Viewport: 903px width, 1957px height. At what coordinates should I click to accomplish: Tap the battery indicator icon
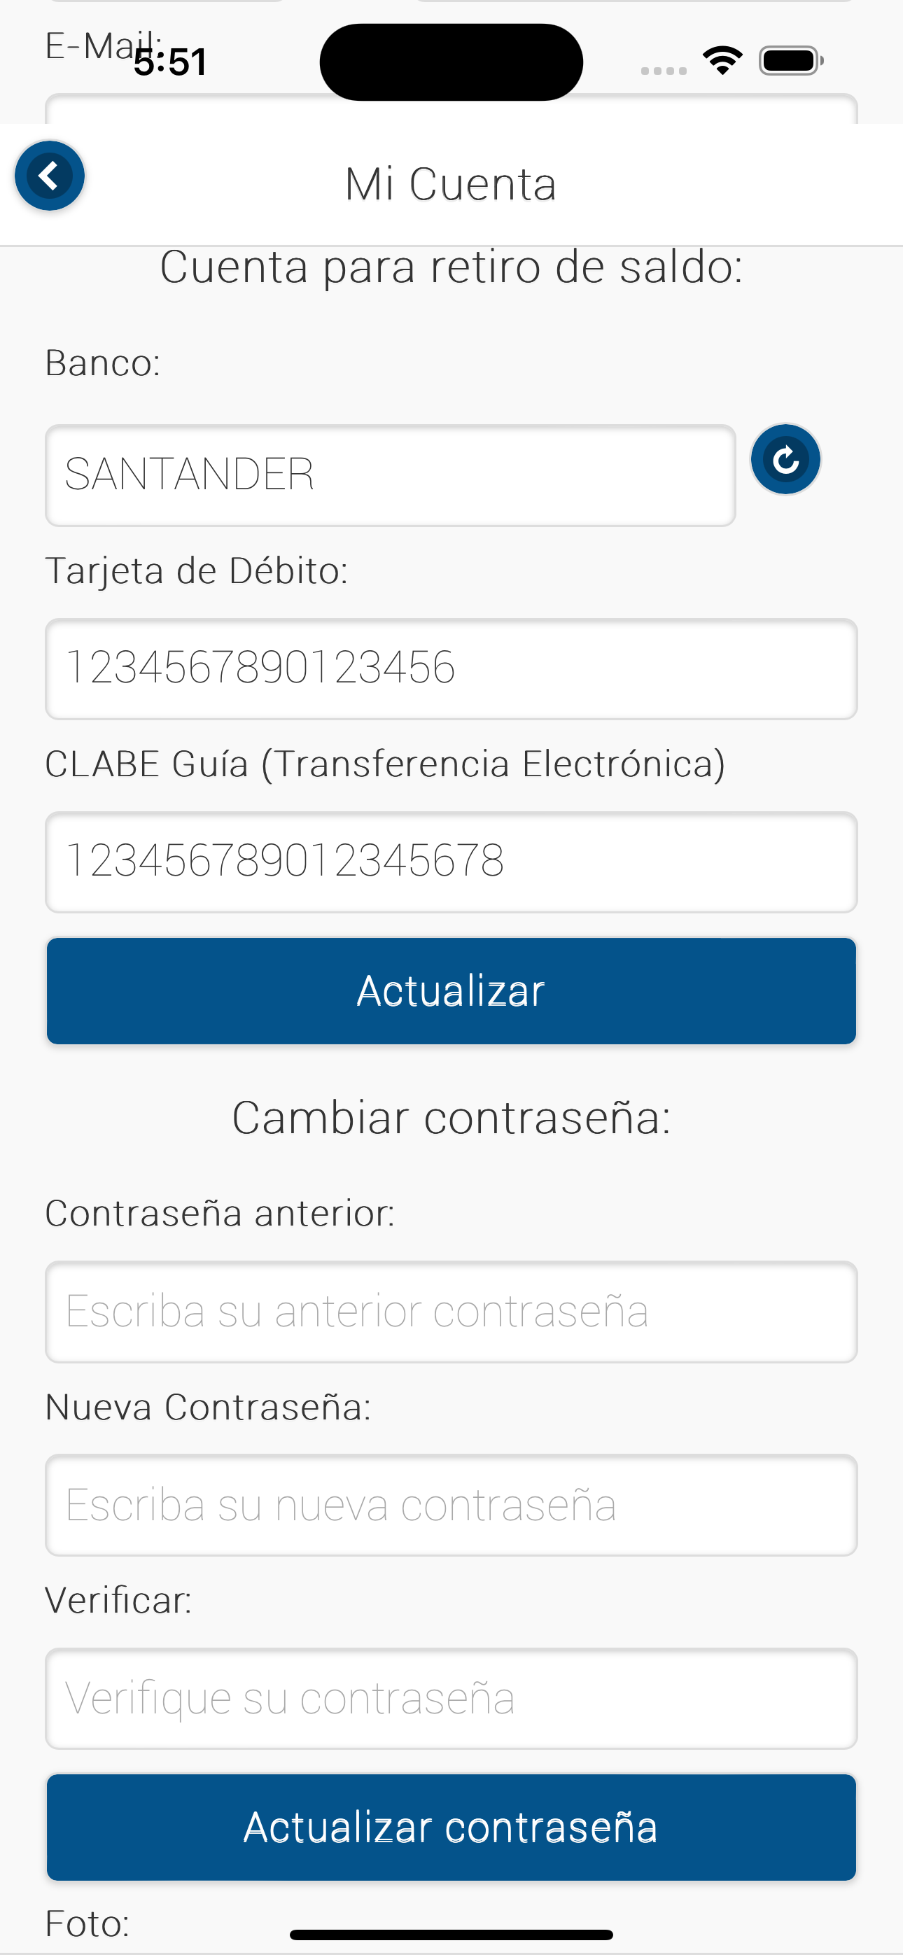click(x=790, y=61)
